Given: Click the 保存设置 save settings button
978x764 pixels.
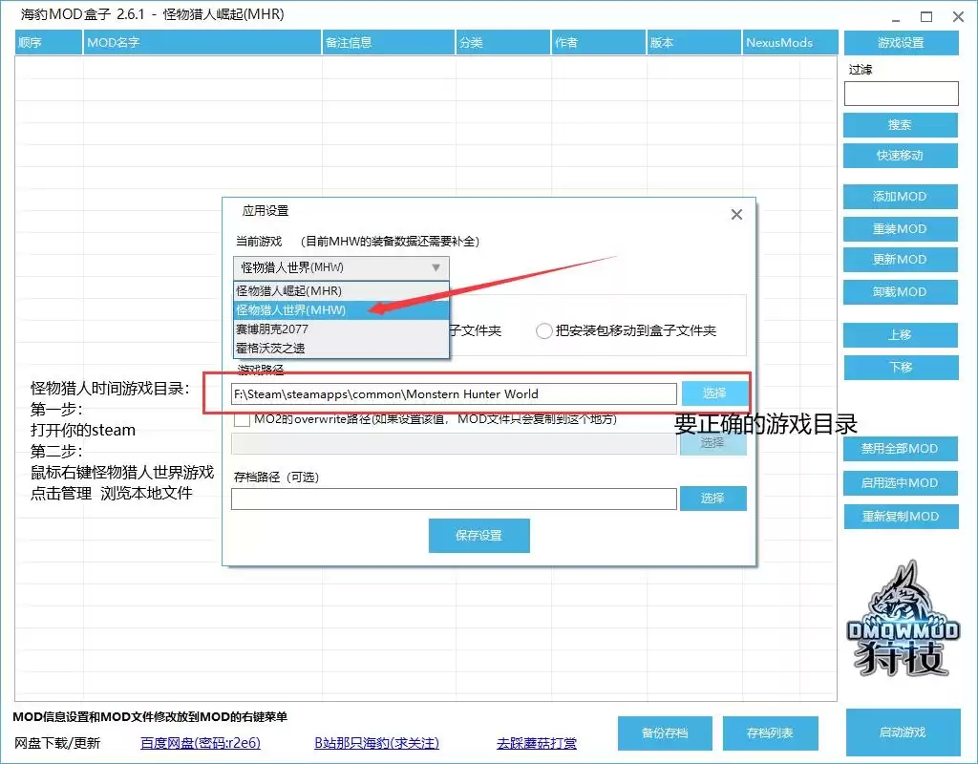Looking at the screenshot, I should (x=479, y=535).
